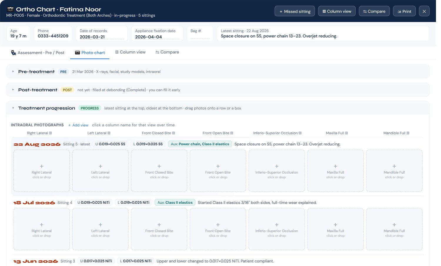Viewport: 441px width, 266px height.
Task: Click 18 Jul Maxilla Full photo box
Action: pos(335,229)
